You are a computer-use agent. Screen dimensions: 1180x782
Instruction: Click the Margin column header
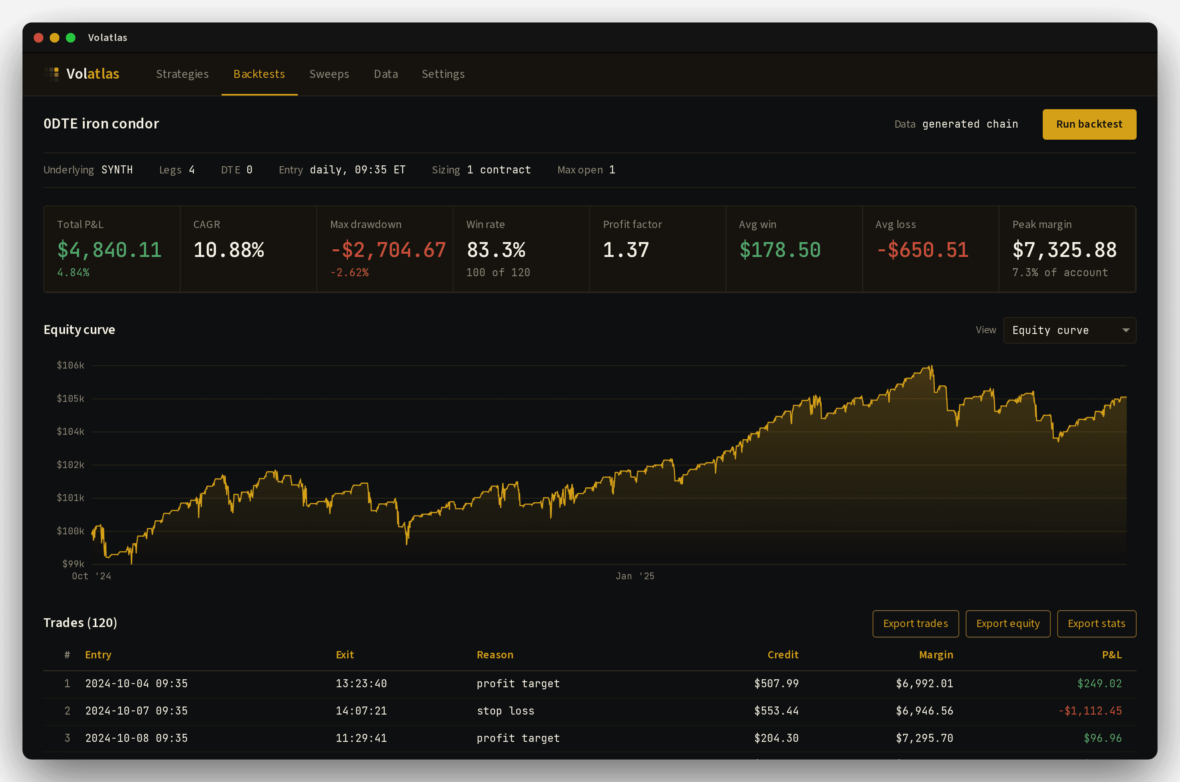tap(936, 655)
